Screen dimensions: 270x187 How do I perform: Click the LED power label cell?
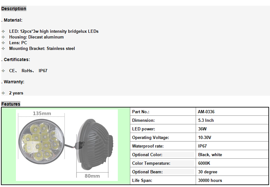pos(163,129)
